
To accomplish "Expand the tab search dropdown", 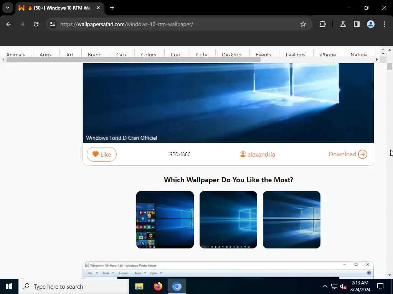I will [8, 8].
